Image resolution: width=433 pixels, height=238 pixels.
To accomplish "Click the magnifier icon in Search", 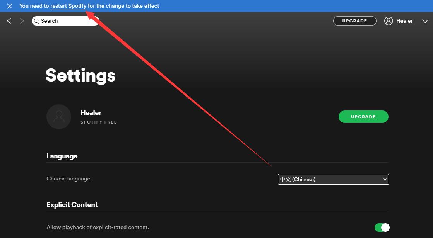I will click(x=36, y=21).
